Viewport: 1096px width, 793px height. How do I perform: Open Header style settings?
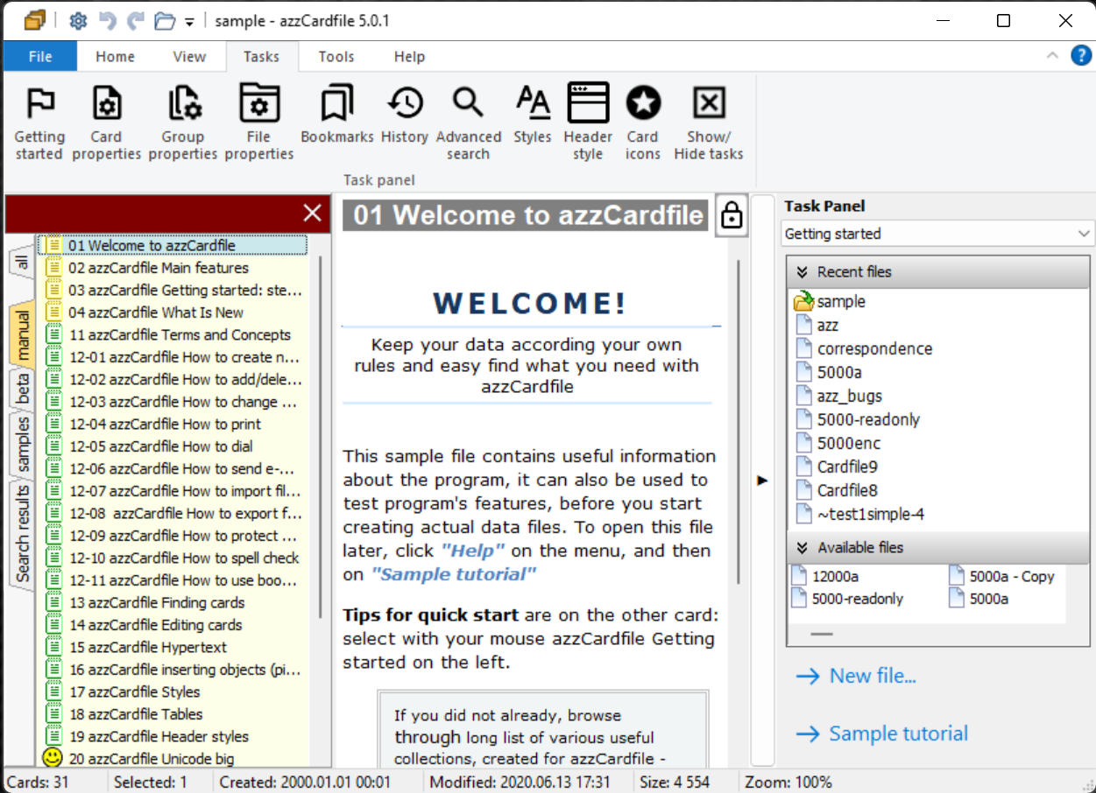(588, 123)
